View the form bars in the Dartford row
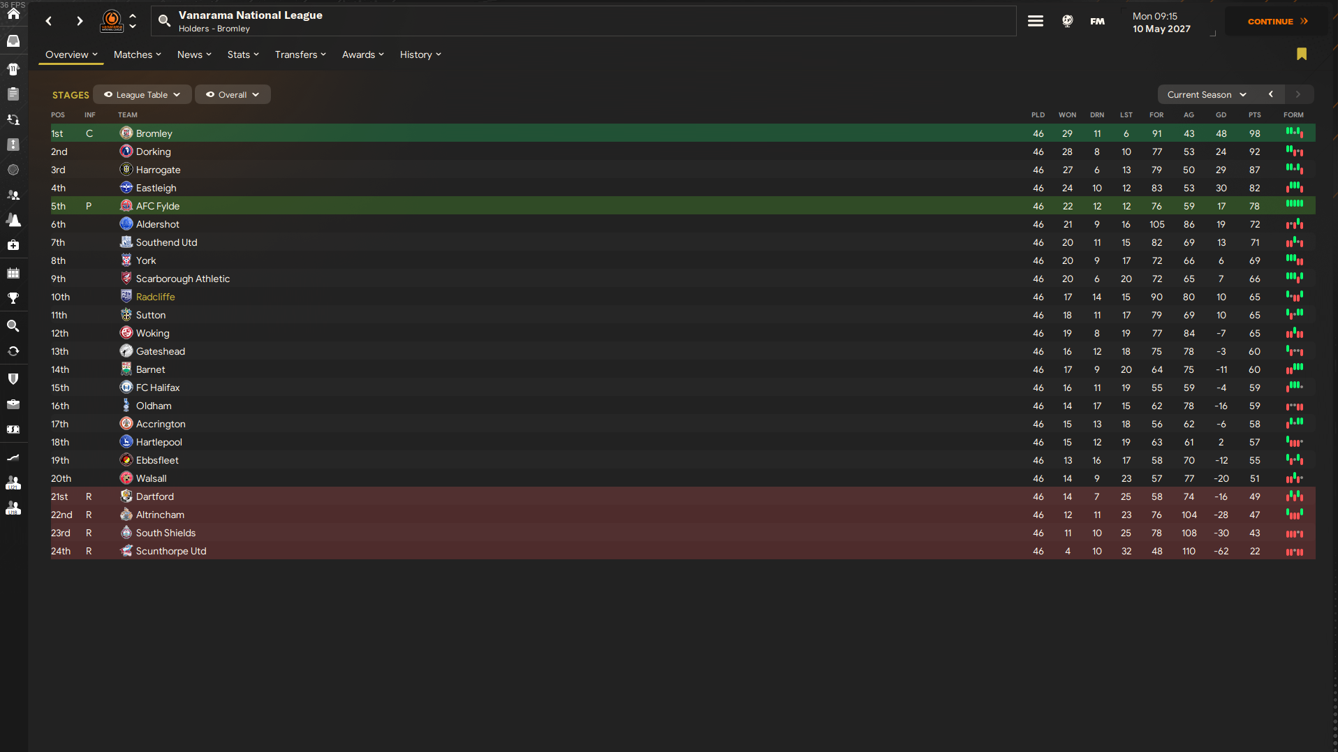Screen dimensions: 1338x752 pos(1295,496)
